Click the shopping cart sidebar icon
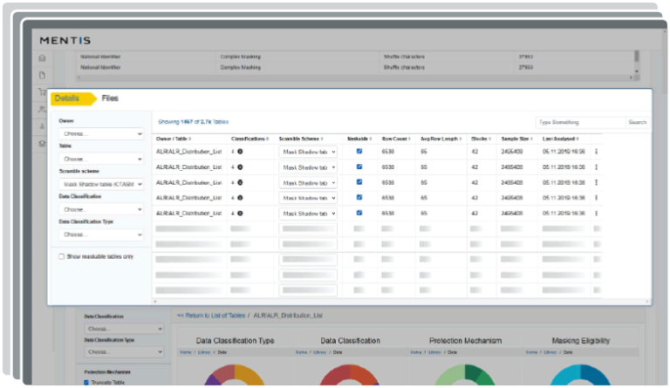Image resolution: width=670 pixels, height=388 pixels. click(x=41, y=92)
